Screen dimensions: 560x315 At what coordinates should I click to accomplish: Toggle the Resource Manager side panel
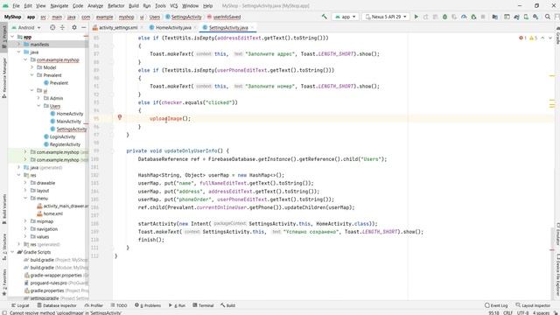click(3, 78)
